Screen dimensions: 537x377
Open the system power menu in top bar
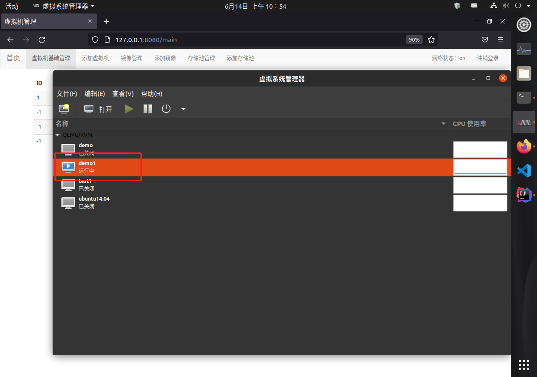(523, 6)
